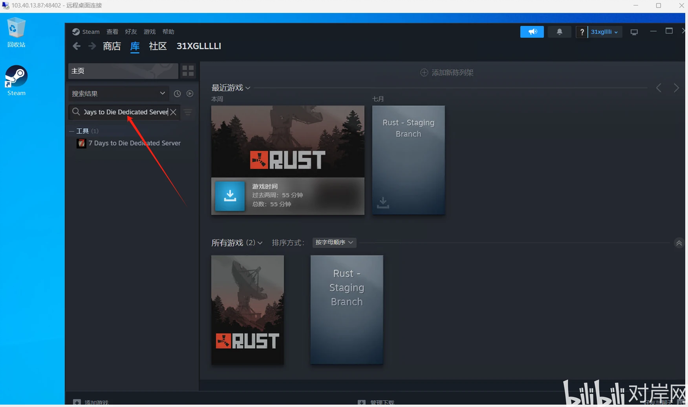Switch to the 商店 tab
This screenshot has height=407, width=688.
[112, 46]
